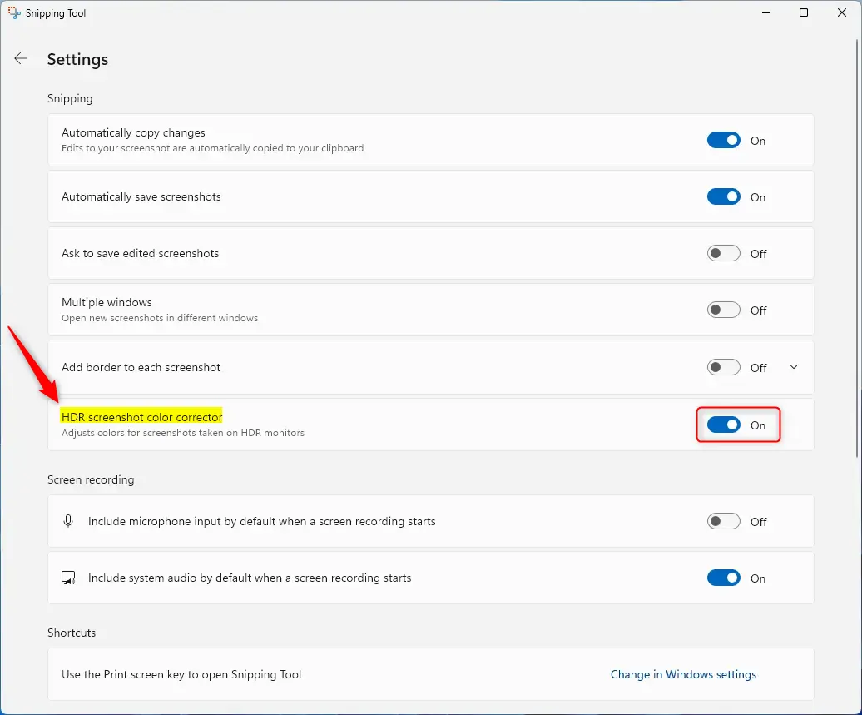The image size is (862, 715).
Task: Click 'Automatically save screenshots' label
Action: tap(141, 197)
